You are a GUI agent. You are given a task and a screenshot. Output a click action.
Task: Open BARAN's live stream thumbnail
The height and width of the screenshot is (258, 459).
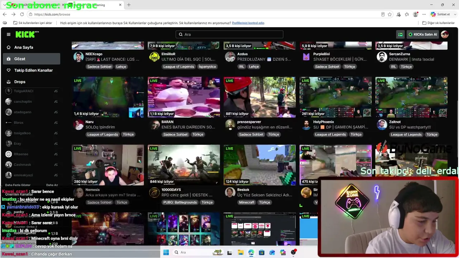tap(184, 97)
